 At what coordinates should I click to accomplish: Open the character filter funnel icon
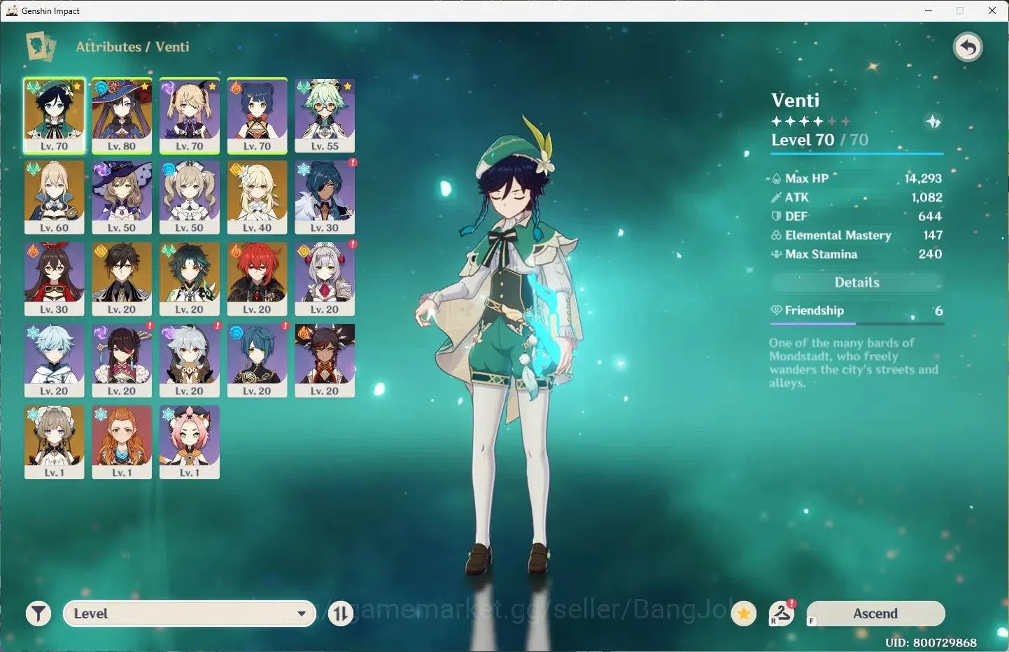(38, 614)
